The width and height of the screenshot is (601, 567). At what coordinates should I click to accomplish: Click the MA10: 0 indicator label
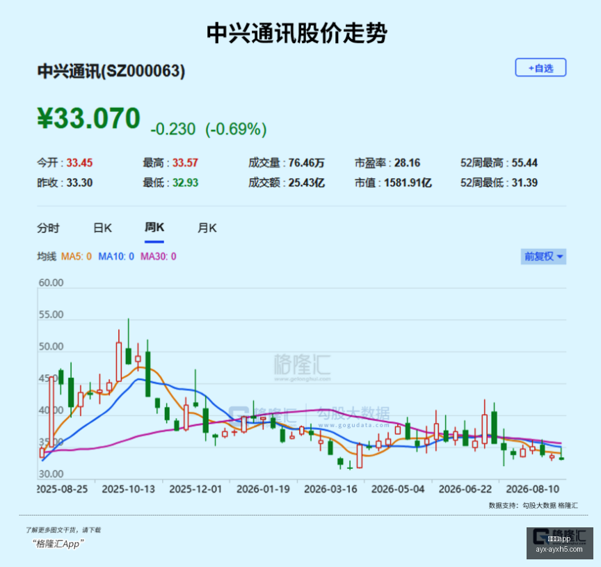click(x=116, y=257)
